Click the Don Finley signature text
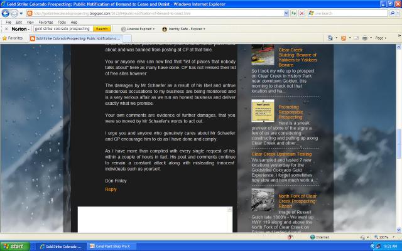The image size is (402, 251). click(116, 181)
